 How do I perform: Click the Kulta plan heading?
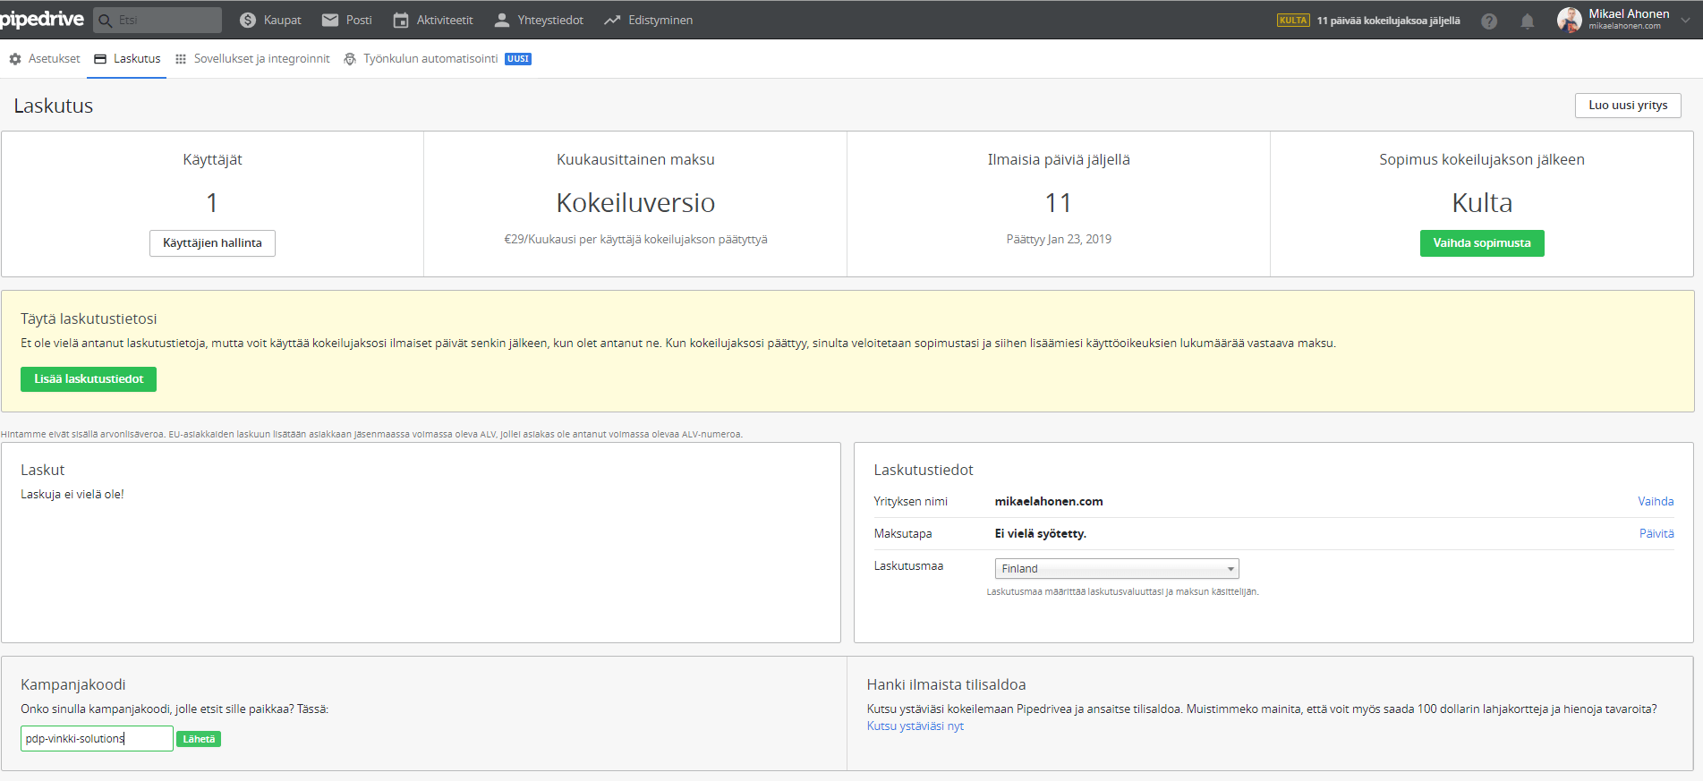pyautogui.click(x=1482, y=203)
